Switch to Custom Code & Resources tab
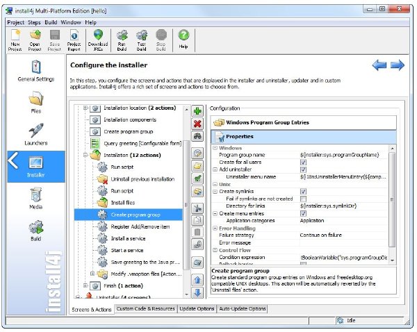The width and height of the screenshot is (417, 332). tap(146, 308)
